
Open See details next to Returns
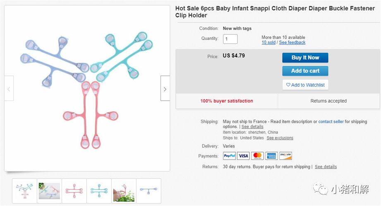click(326, 167)
